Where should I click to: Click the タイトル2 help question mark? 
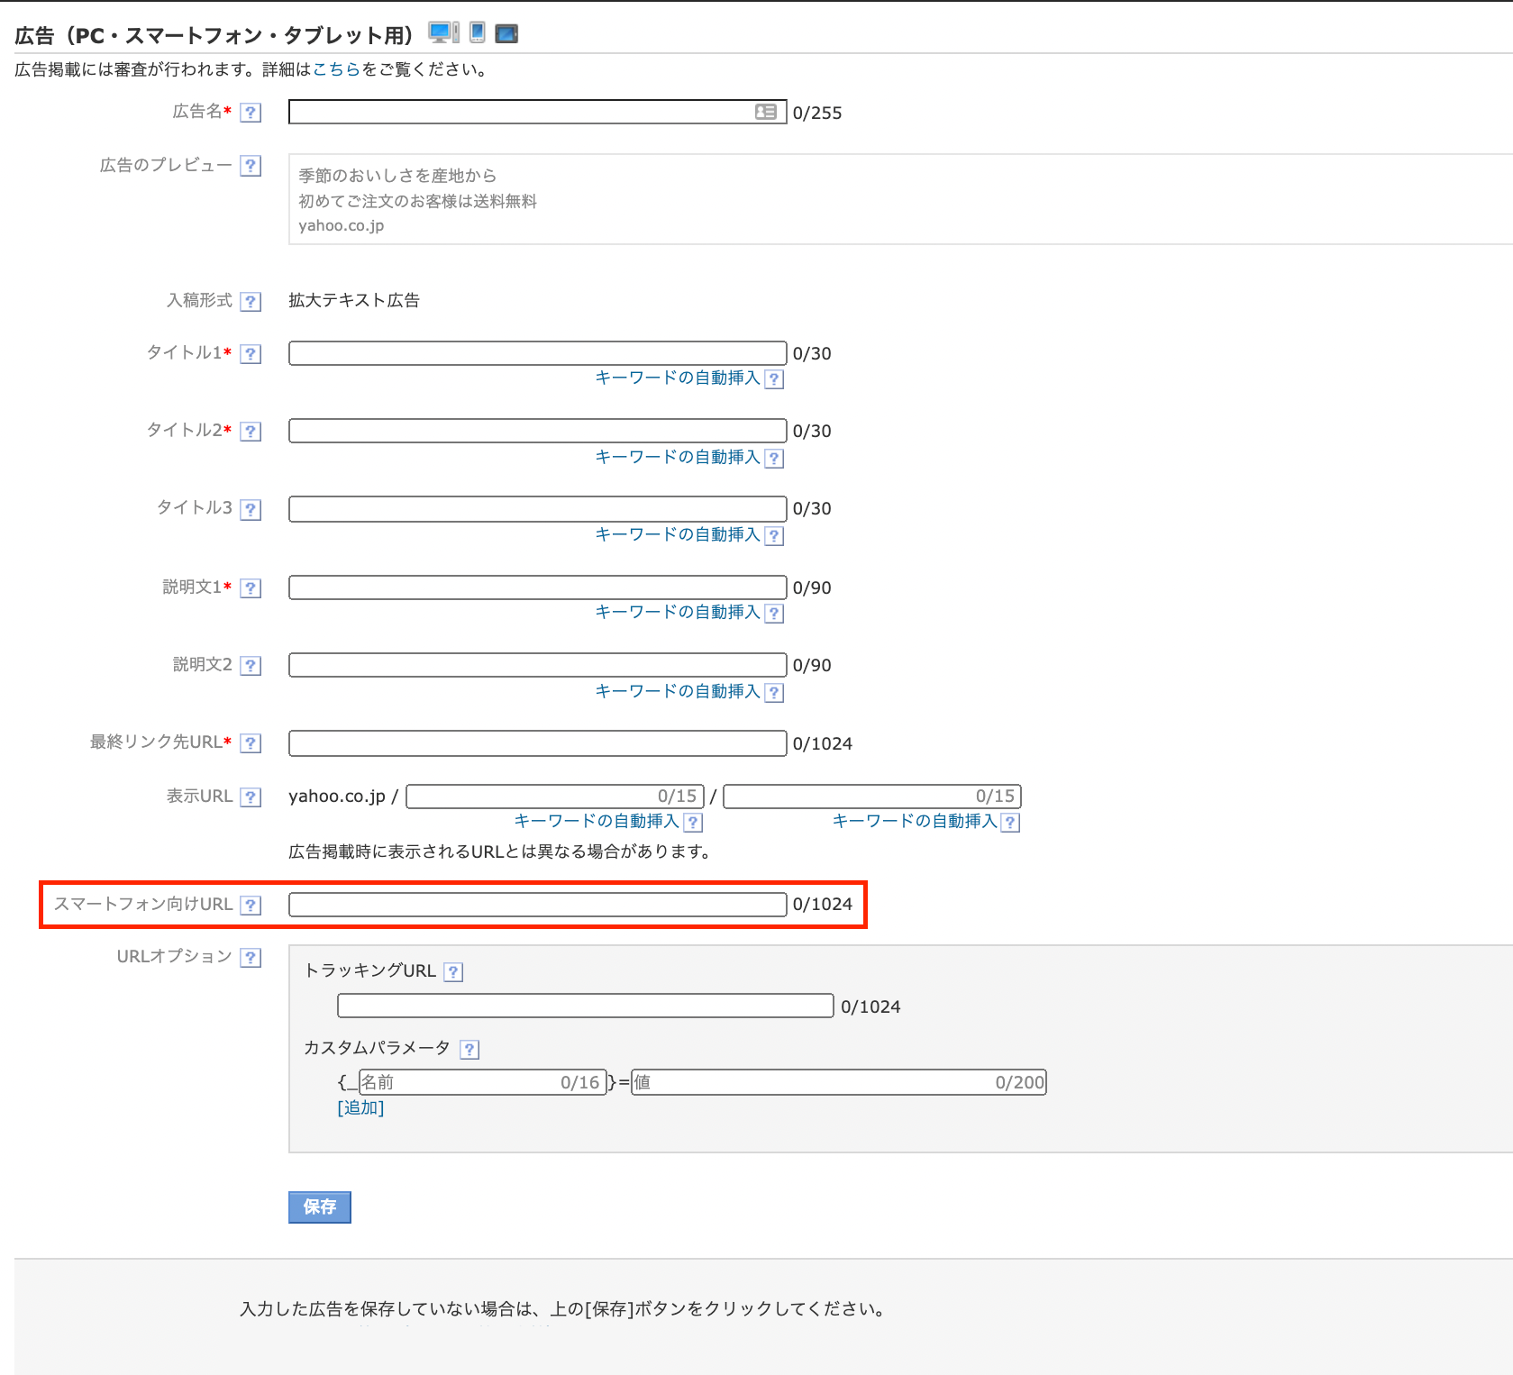pyautogui.click(x=251, y=431)
